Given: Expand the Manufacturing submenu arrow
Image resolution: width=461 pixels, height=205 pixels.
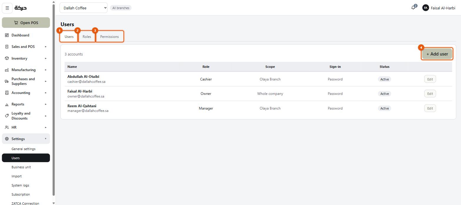Looking at the screenshot, I should coord(46,70).
